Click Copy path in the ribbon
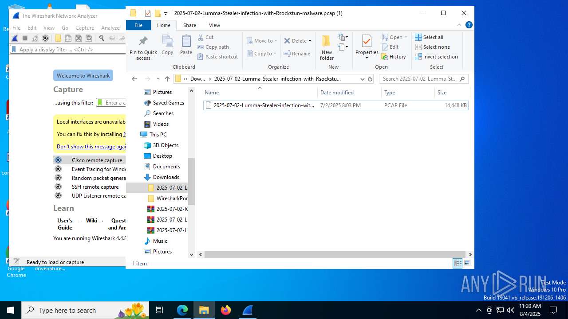This screenshot has height=319, width=568. coord(213,47)
